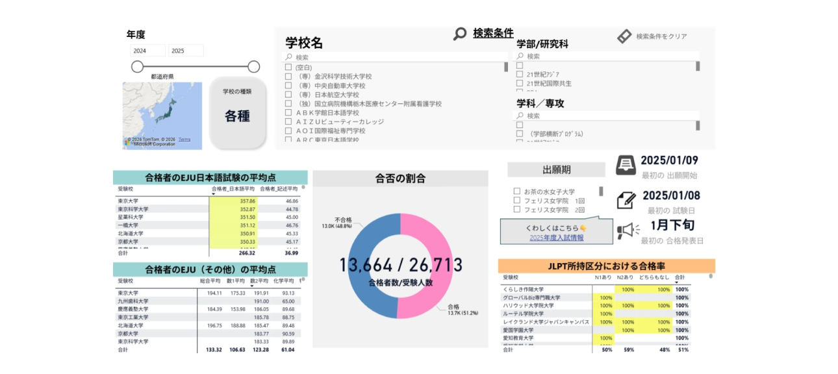Sort by 化学平均 column header

(284, 280)
